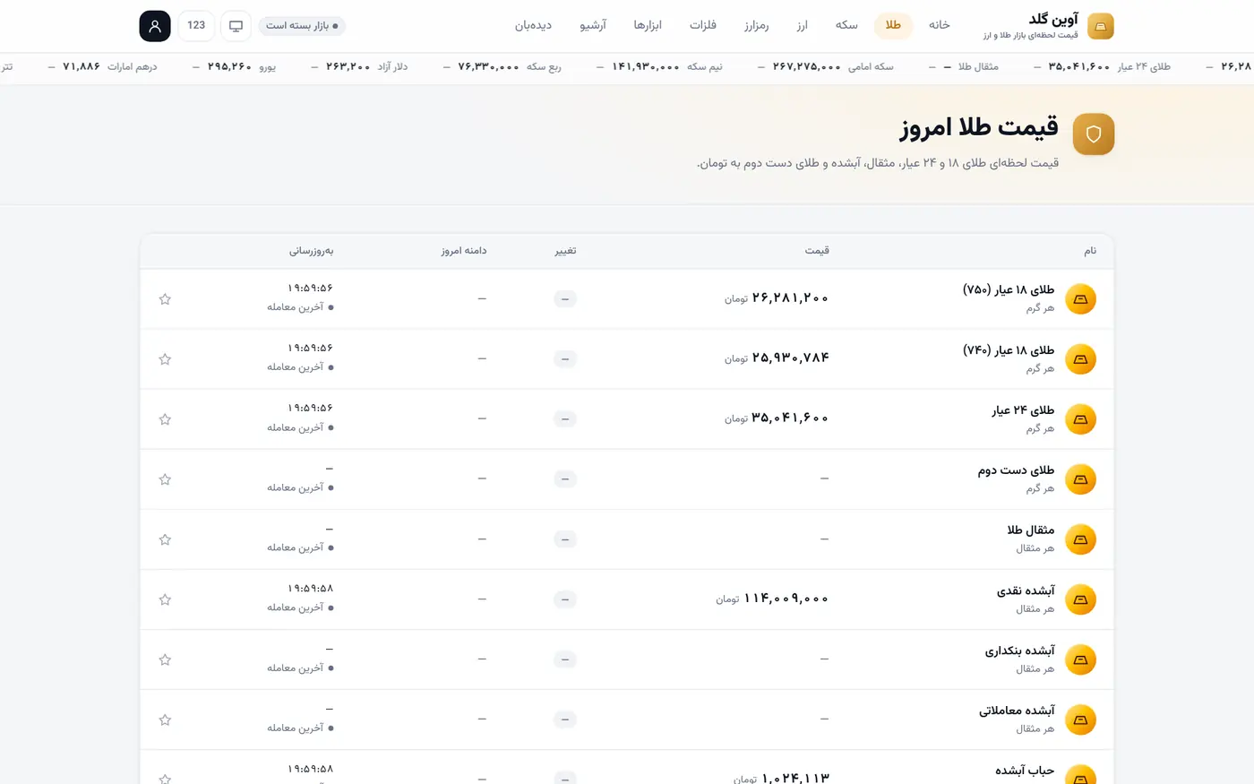Open the ابزارها nav item

(648, 25)
